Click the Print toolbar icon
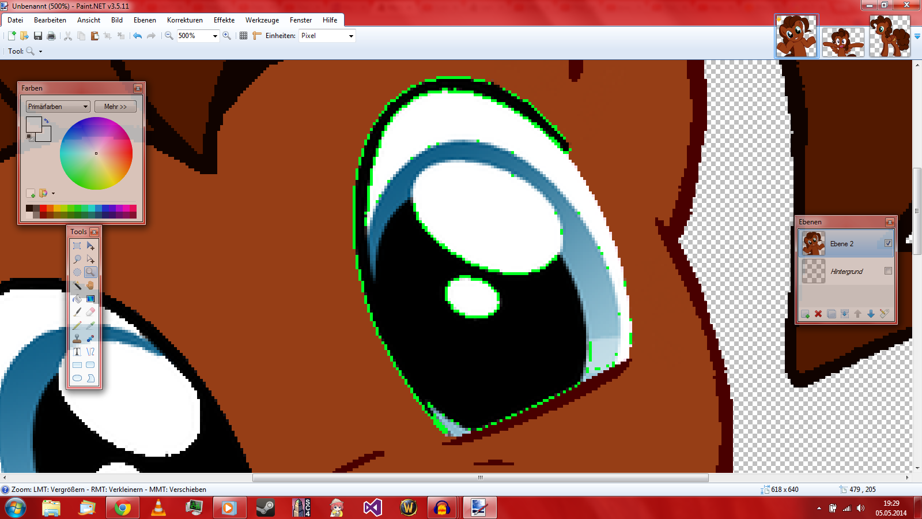 (51, 36)
